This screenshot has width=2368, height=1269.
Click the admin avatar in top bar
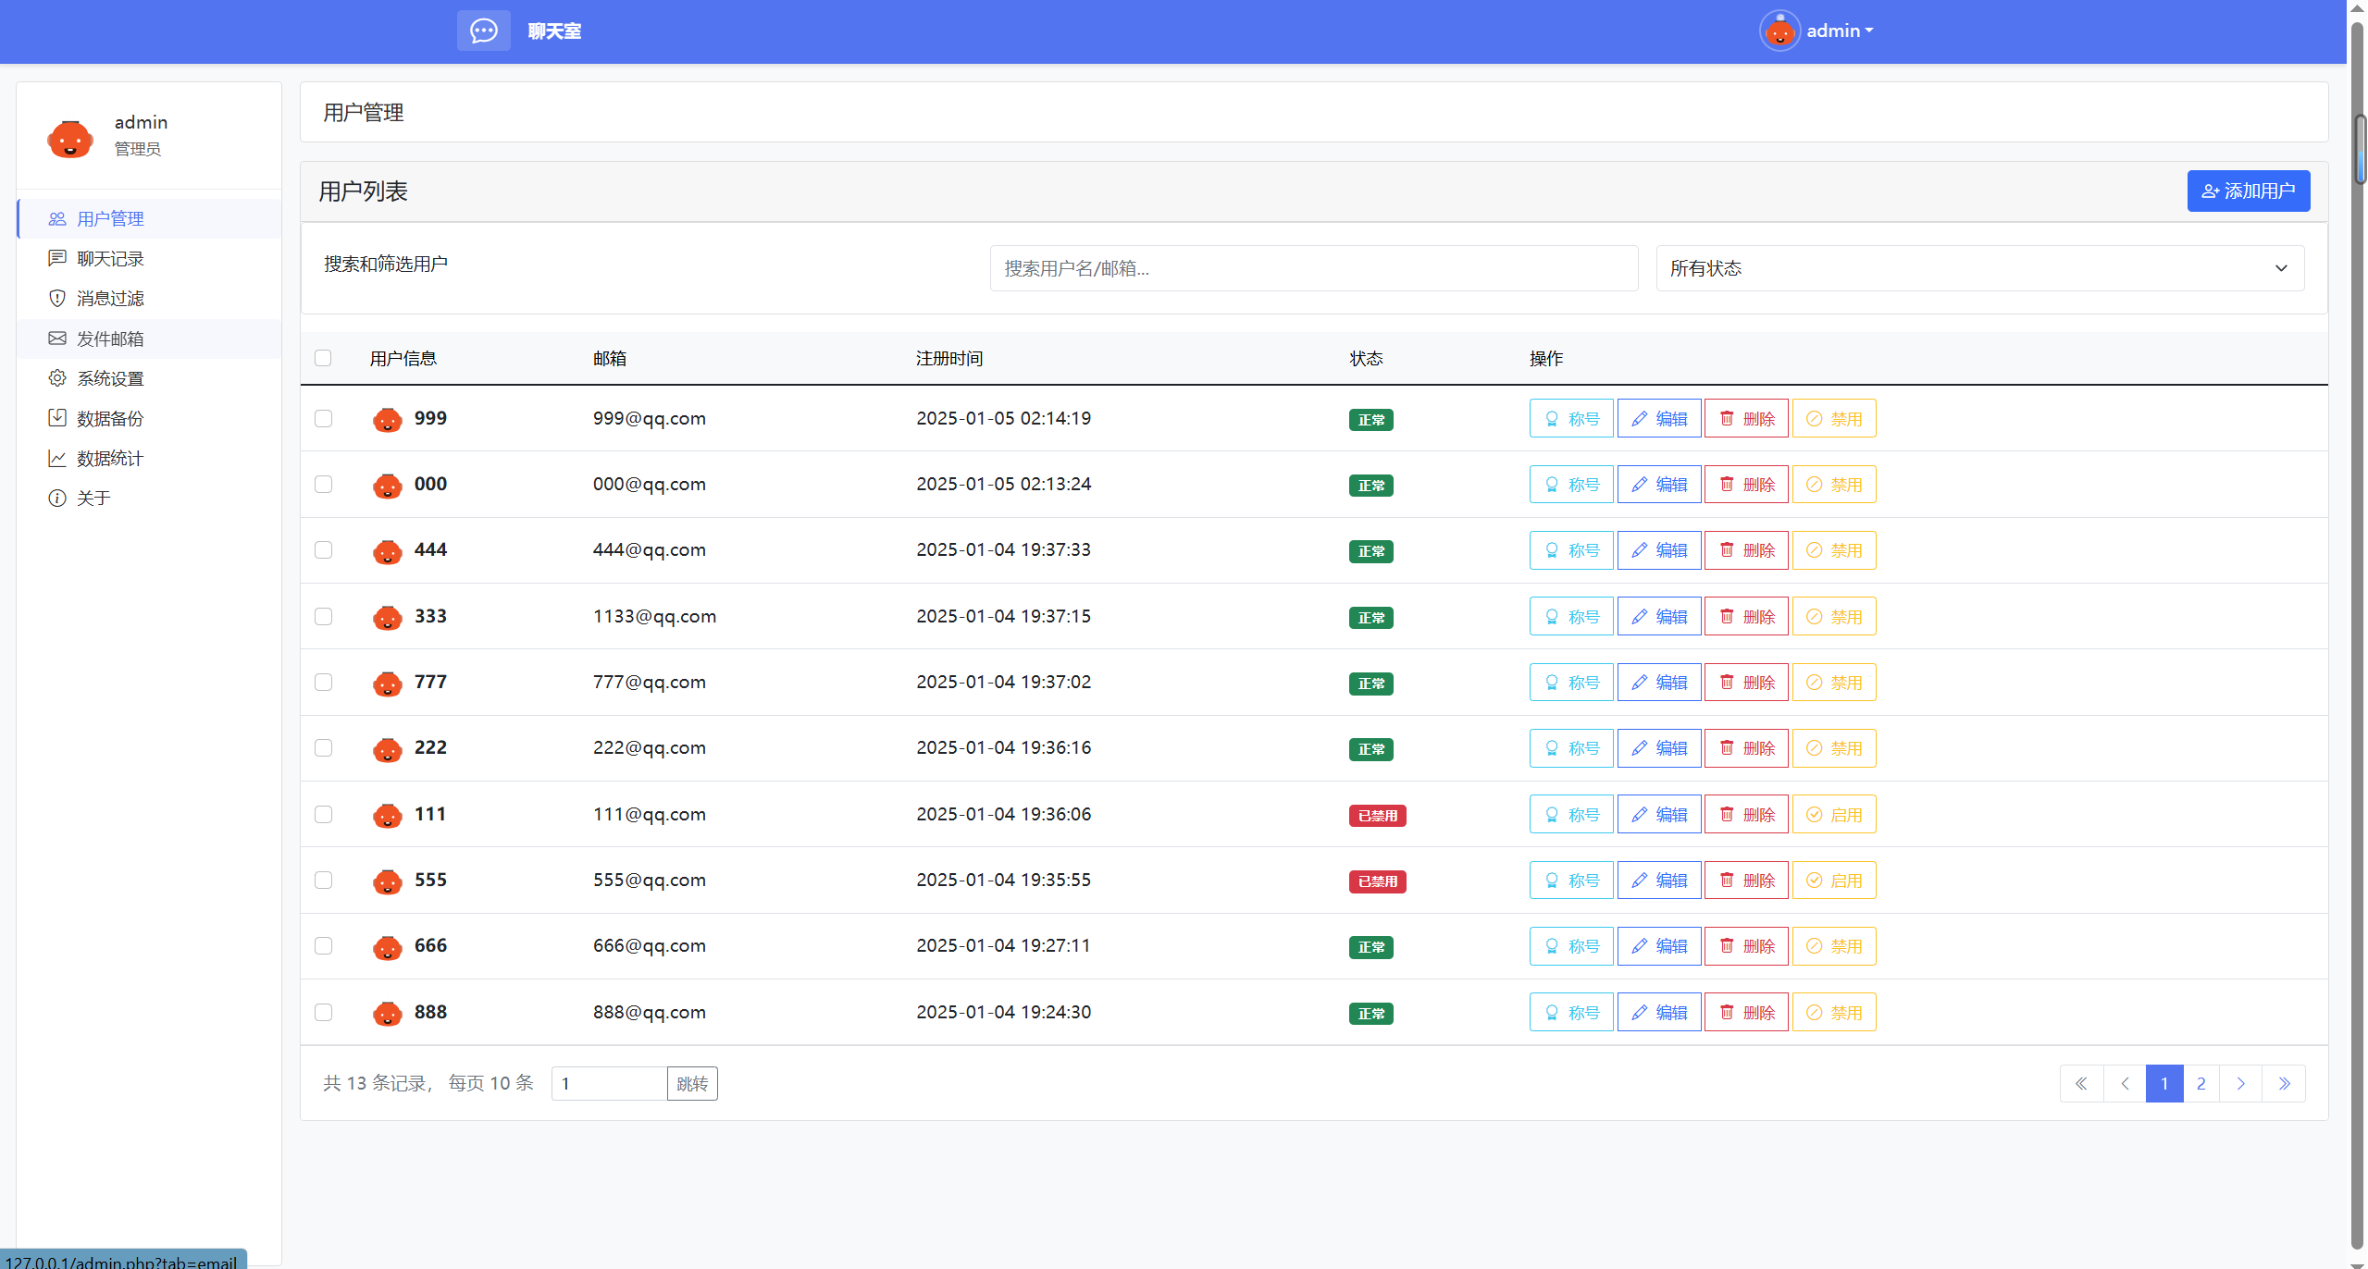point(1779,31)
